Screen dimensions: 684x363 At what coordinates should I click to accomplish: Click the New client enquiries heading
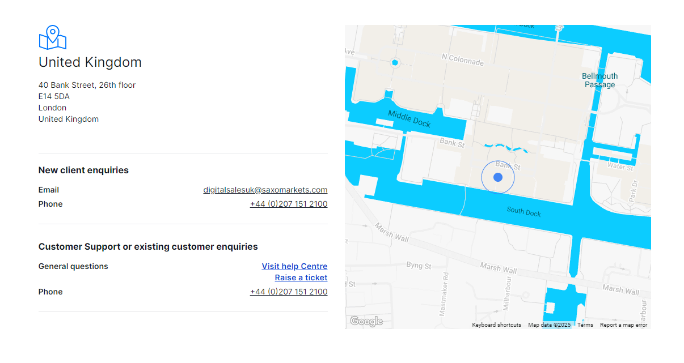point(83,170)
